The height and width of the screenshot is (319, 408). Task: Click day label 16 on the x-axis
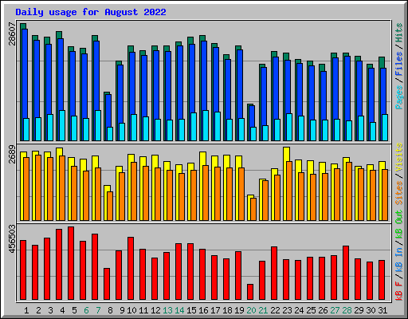[x=203, y=310]
